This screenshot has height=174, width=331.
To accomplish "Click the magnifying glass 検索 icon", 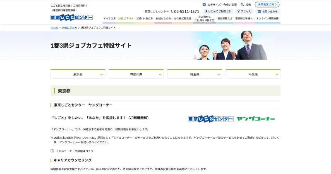I will 242,5.
